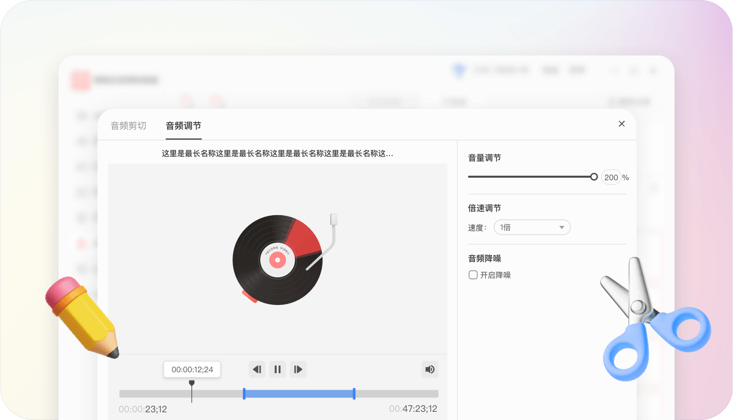
Task: Open the 速度 dropdown showing 1倍
Action: click(532, 227)
